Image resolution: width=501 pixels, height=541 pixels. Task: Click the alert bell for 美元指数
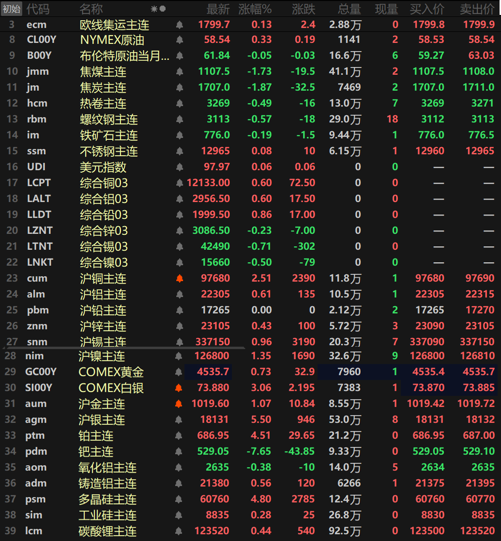point(180,167)
